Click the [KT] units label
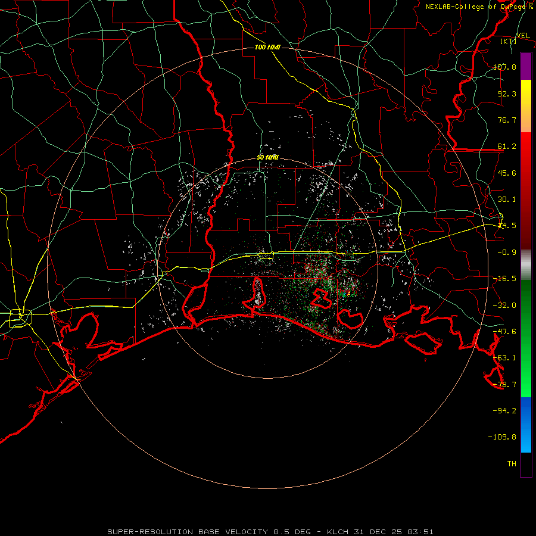Screen dimensions: 536x536 [x=509, y=41]
